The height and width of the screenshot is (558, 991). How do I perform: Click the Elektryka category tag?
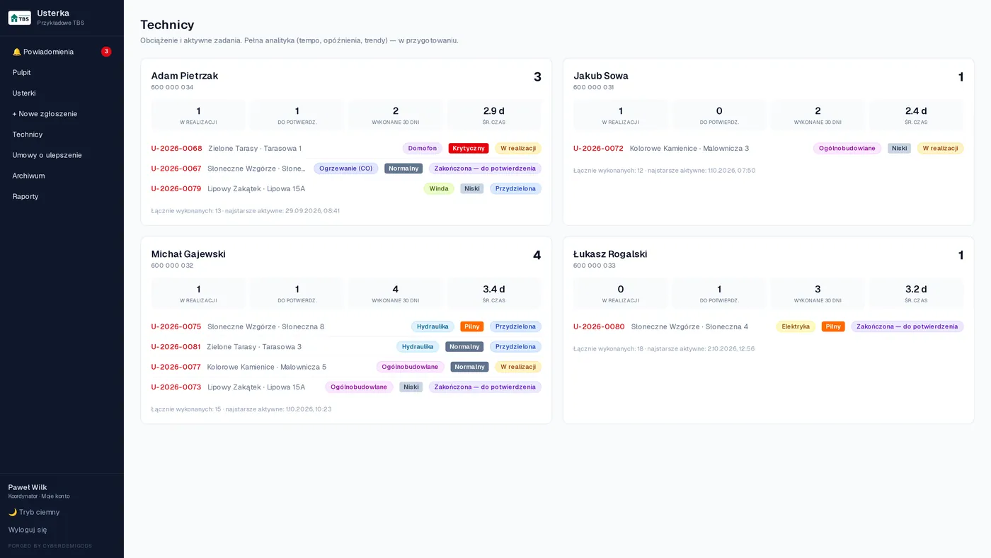796,326
